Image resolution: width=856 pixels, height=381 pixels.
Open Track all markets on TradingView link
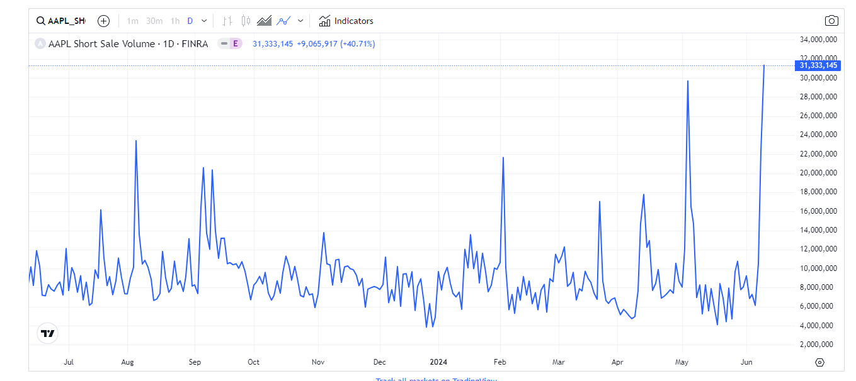click(x=437, y=379)
